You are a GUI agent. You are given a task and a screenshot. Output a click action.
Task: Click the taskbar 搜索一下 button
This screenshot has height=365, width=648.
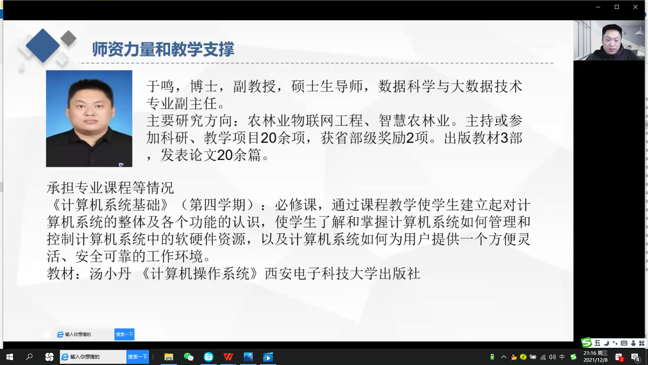pos(138,357)
